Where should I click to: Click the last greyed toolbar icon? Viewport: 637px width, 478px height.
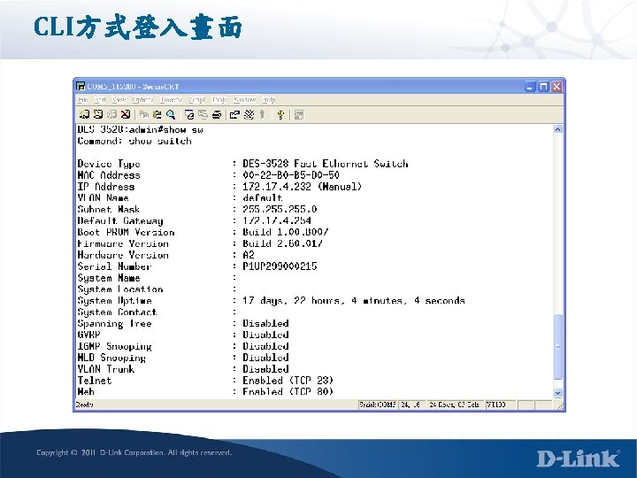[299, 114]
